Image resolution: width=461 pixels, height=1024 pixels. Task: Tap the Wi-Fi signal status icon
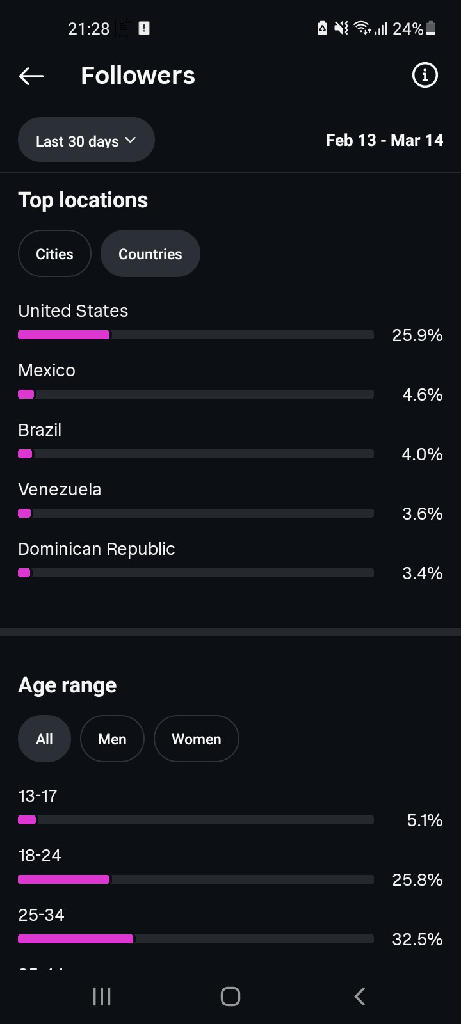(362, 28)
